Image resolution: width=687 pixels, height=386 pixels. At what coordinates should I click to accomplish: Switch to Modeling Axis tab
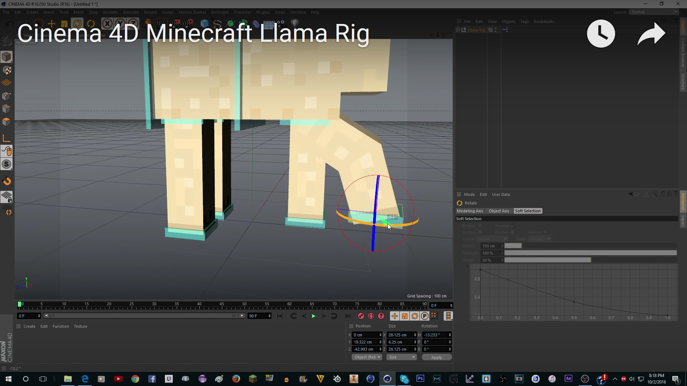470,211
